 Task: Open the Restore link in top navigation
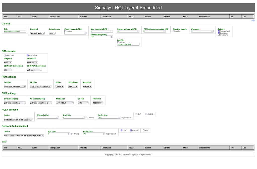(x=167, y=16)
